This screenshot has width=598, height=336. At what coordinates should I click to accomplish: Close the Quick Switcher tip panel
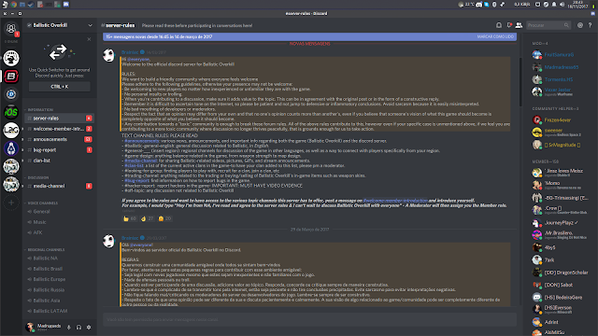(89, 39)
